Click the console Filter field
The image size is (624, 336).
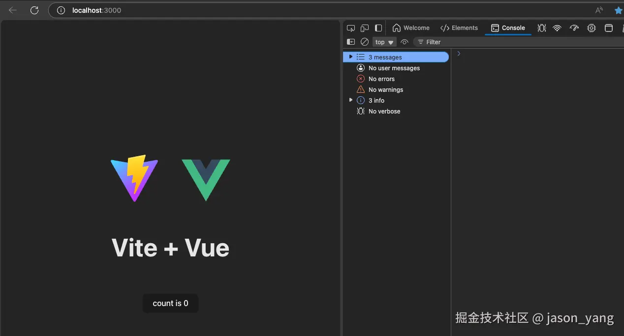(519, 42)
